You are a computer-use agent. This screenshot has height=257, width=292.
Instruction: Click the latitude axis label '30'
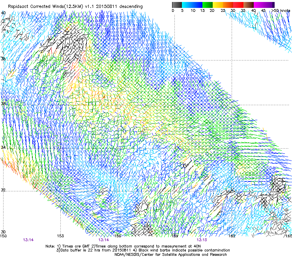coord(3,232)
